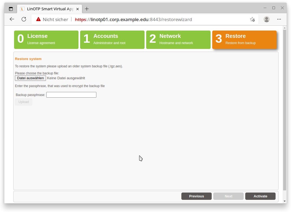The width and height of the screenshot is (291, 212).
Task: Open the tab actions menu icon
Action: tap(11, 9)
